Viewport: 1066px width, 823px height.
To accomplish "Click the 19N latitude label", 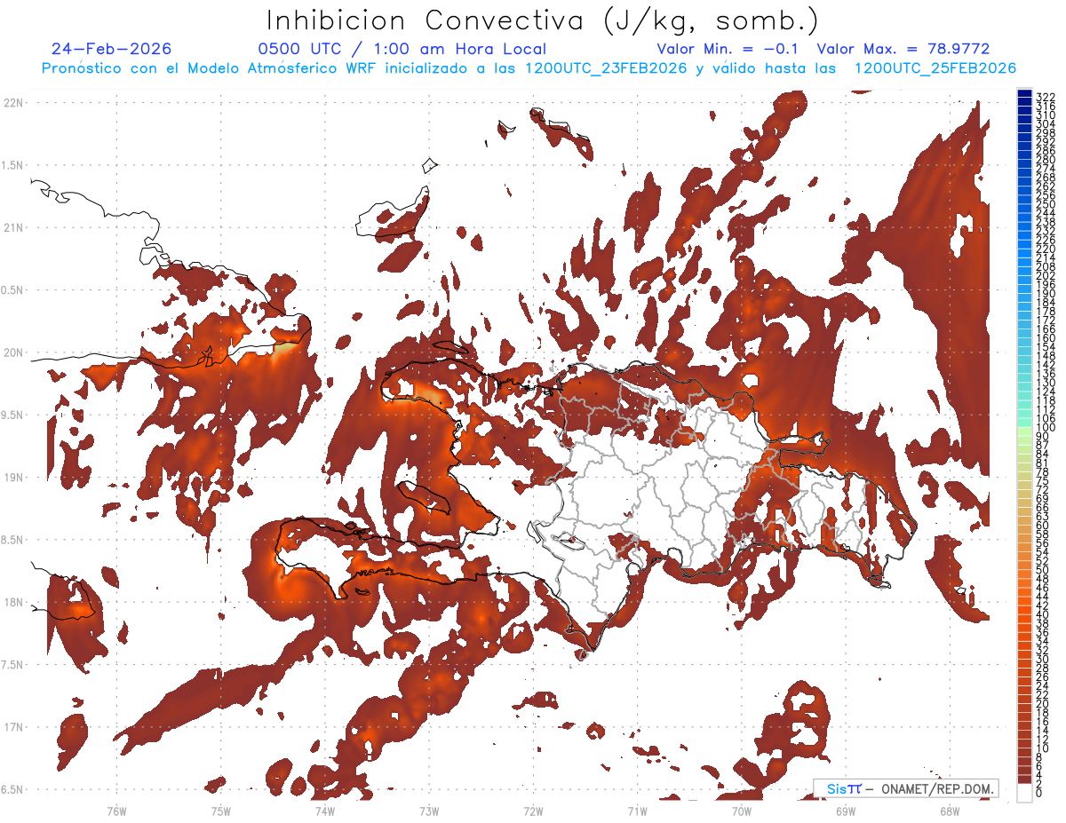I will (12, 478).
